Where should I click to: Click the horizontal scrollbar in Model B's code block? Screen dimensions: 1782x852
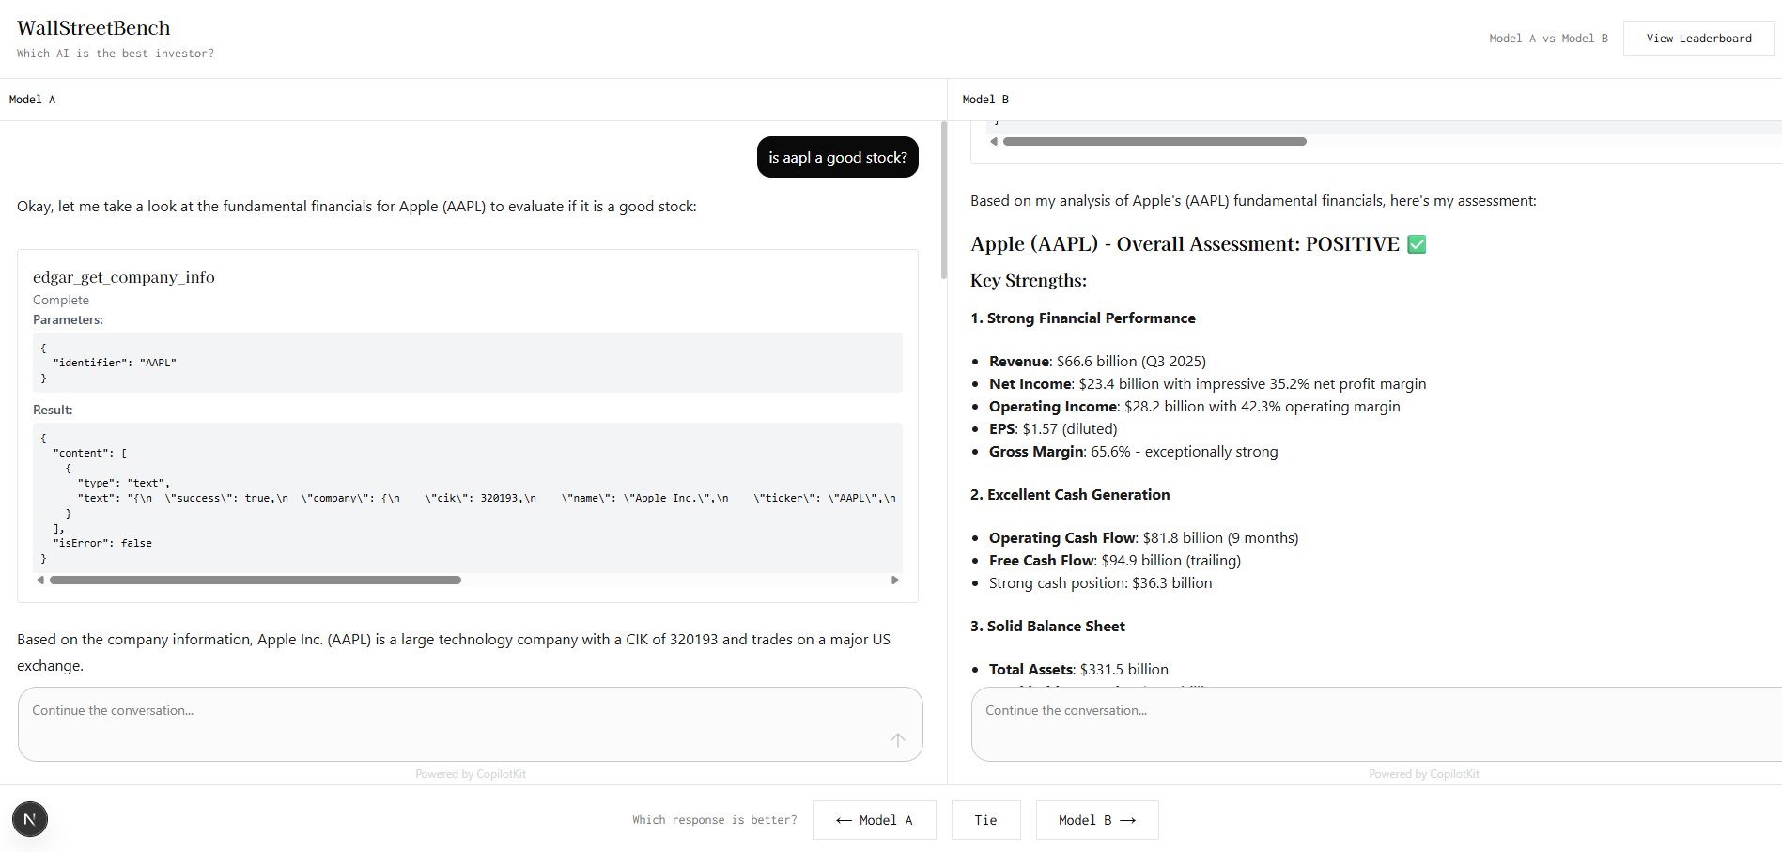click(x=1154, y=142)
